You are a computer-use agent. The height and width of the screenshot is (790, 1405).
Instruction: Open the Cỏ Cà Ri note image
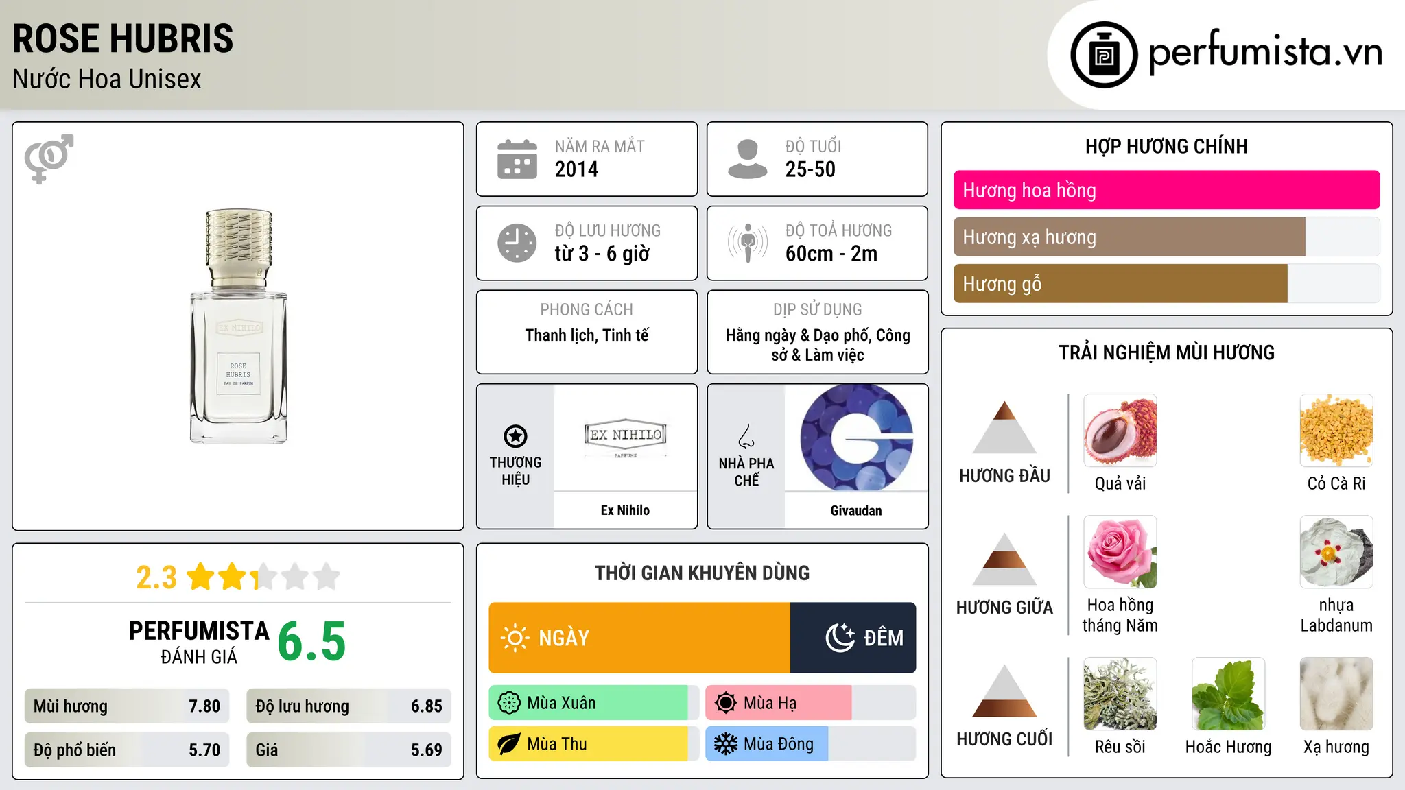coord(1336,431)
